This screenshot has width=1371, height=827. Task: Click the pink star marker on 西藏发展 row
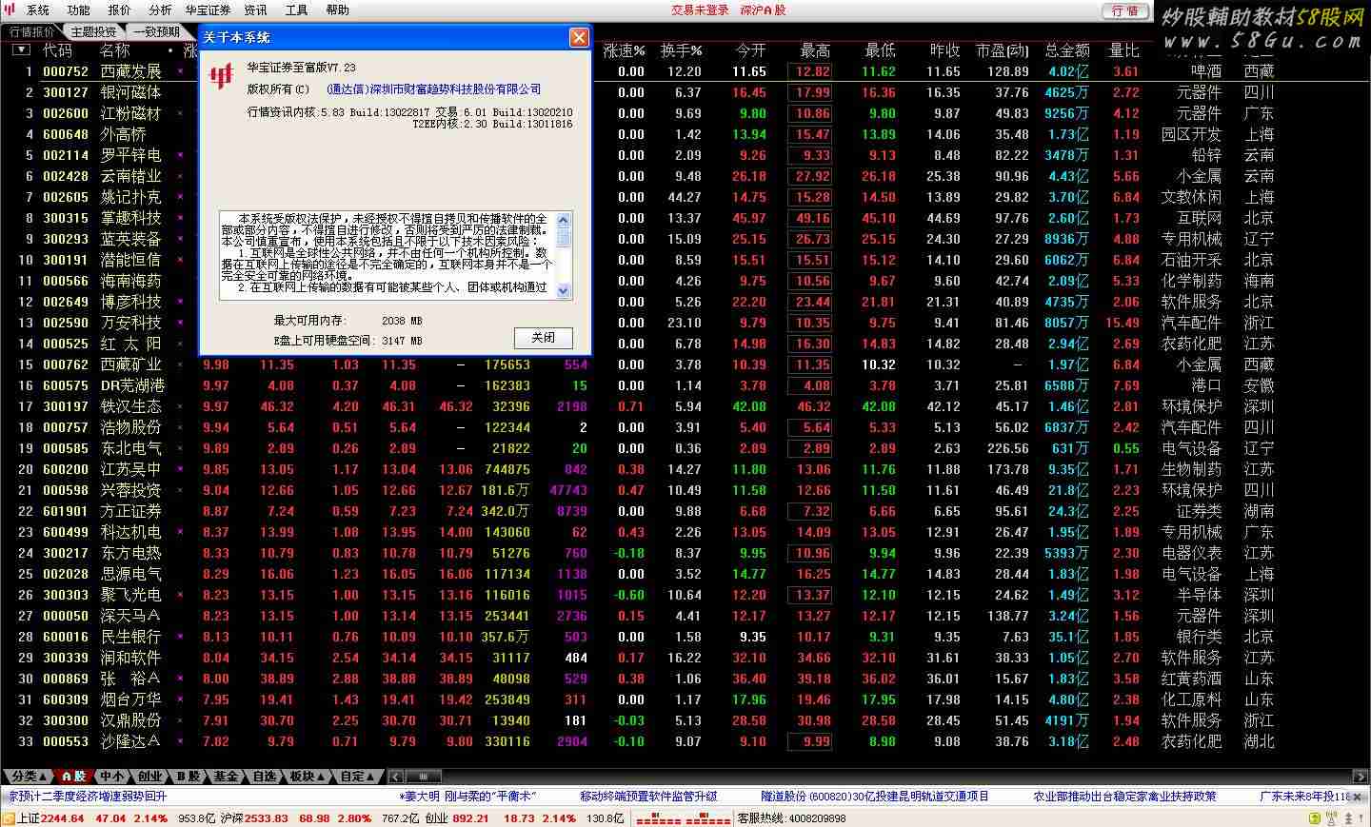point(180,71)
